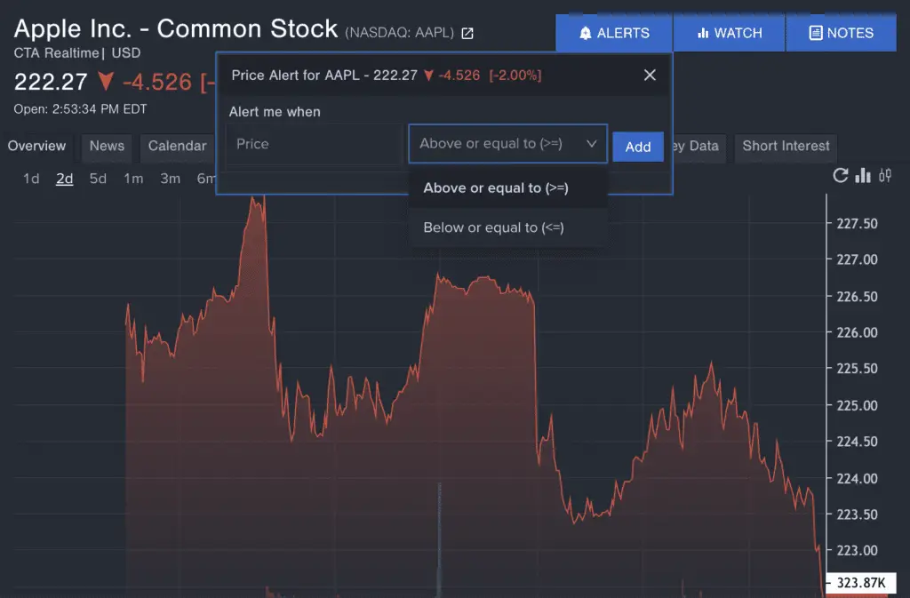The width and height of the screenshot is (910, 598).
Task: Go to the Short Interest tab
Action: (786, 146)
